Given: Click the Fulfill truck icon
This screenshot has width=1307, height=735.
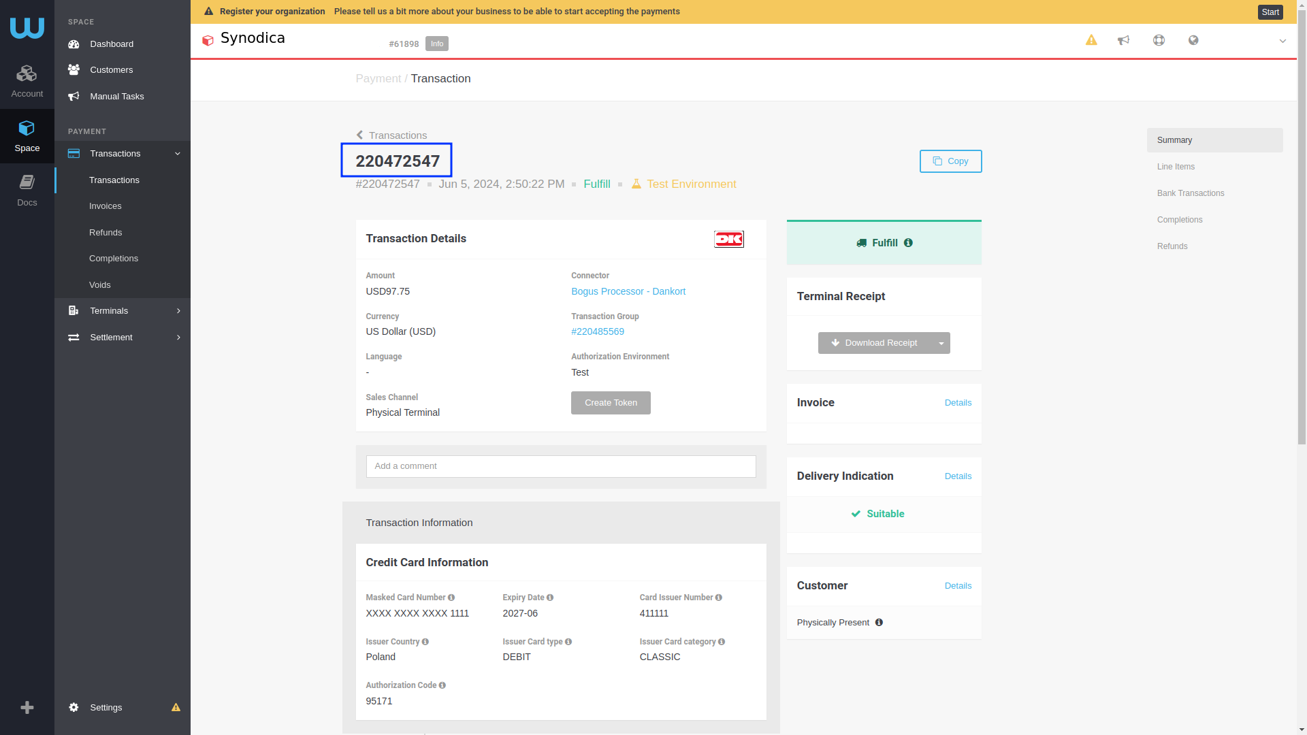Looking at the screenshot, I should 861,243.
